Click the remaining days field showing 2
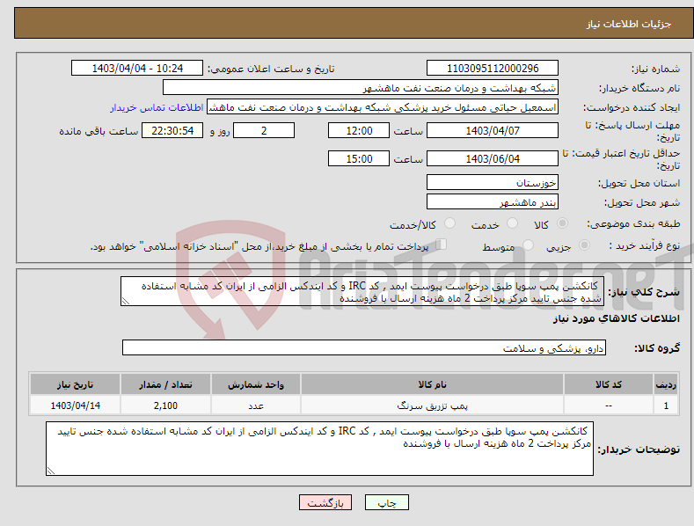This screenshot has height=526, width=694. pos(264,130)
